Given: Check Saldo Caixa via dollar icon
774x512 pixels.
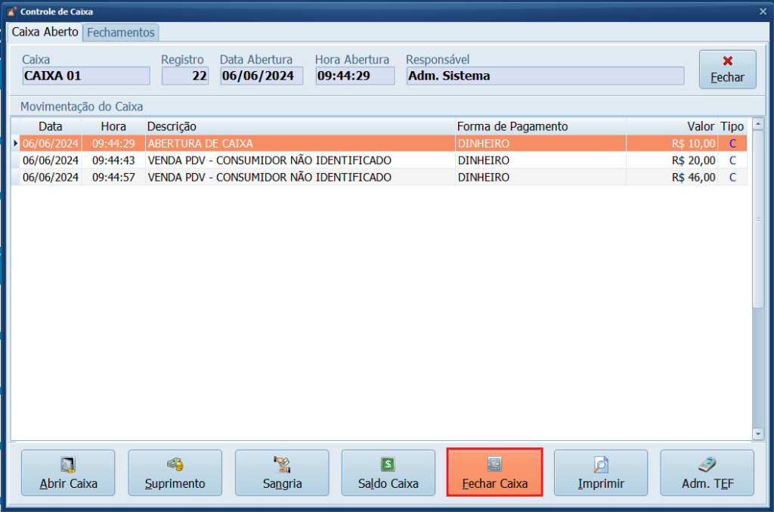Looking at the screenshot, I should [x=388, y=464].
